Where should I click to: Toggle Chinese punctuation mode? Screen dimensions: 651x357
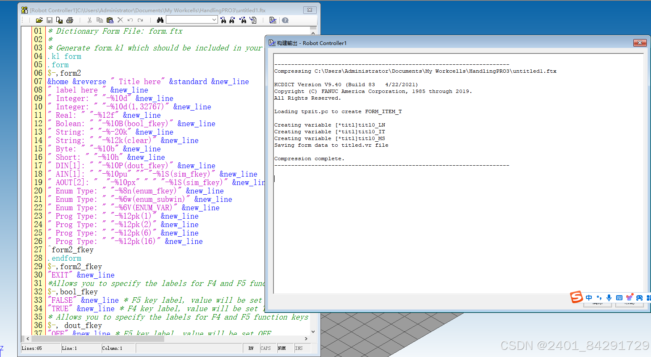(x=599, y=298)
